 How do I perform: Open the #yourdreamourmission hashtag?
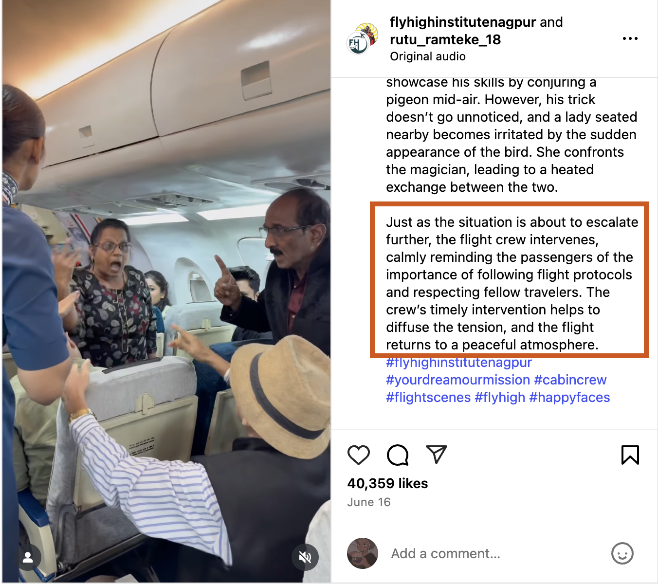click(x=458, y=380)
